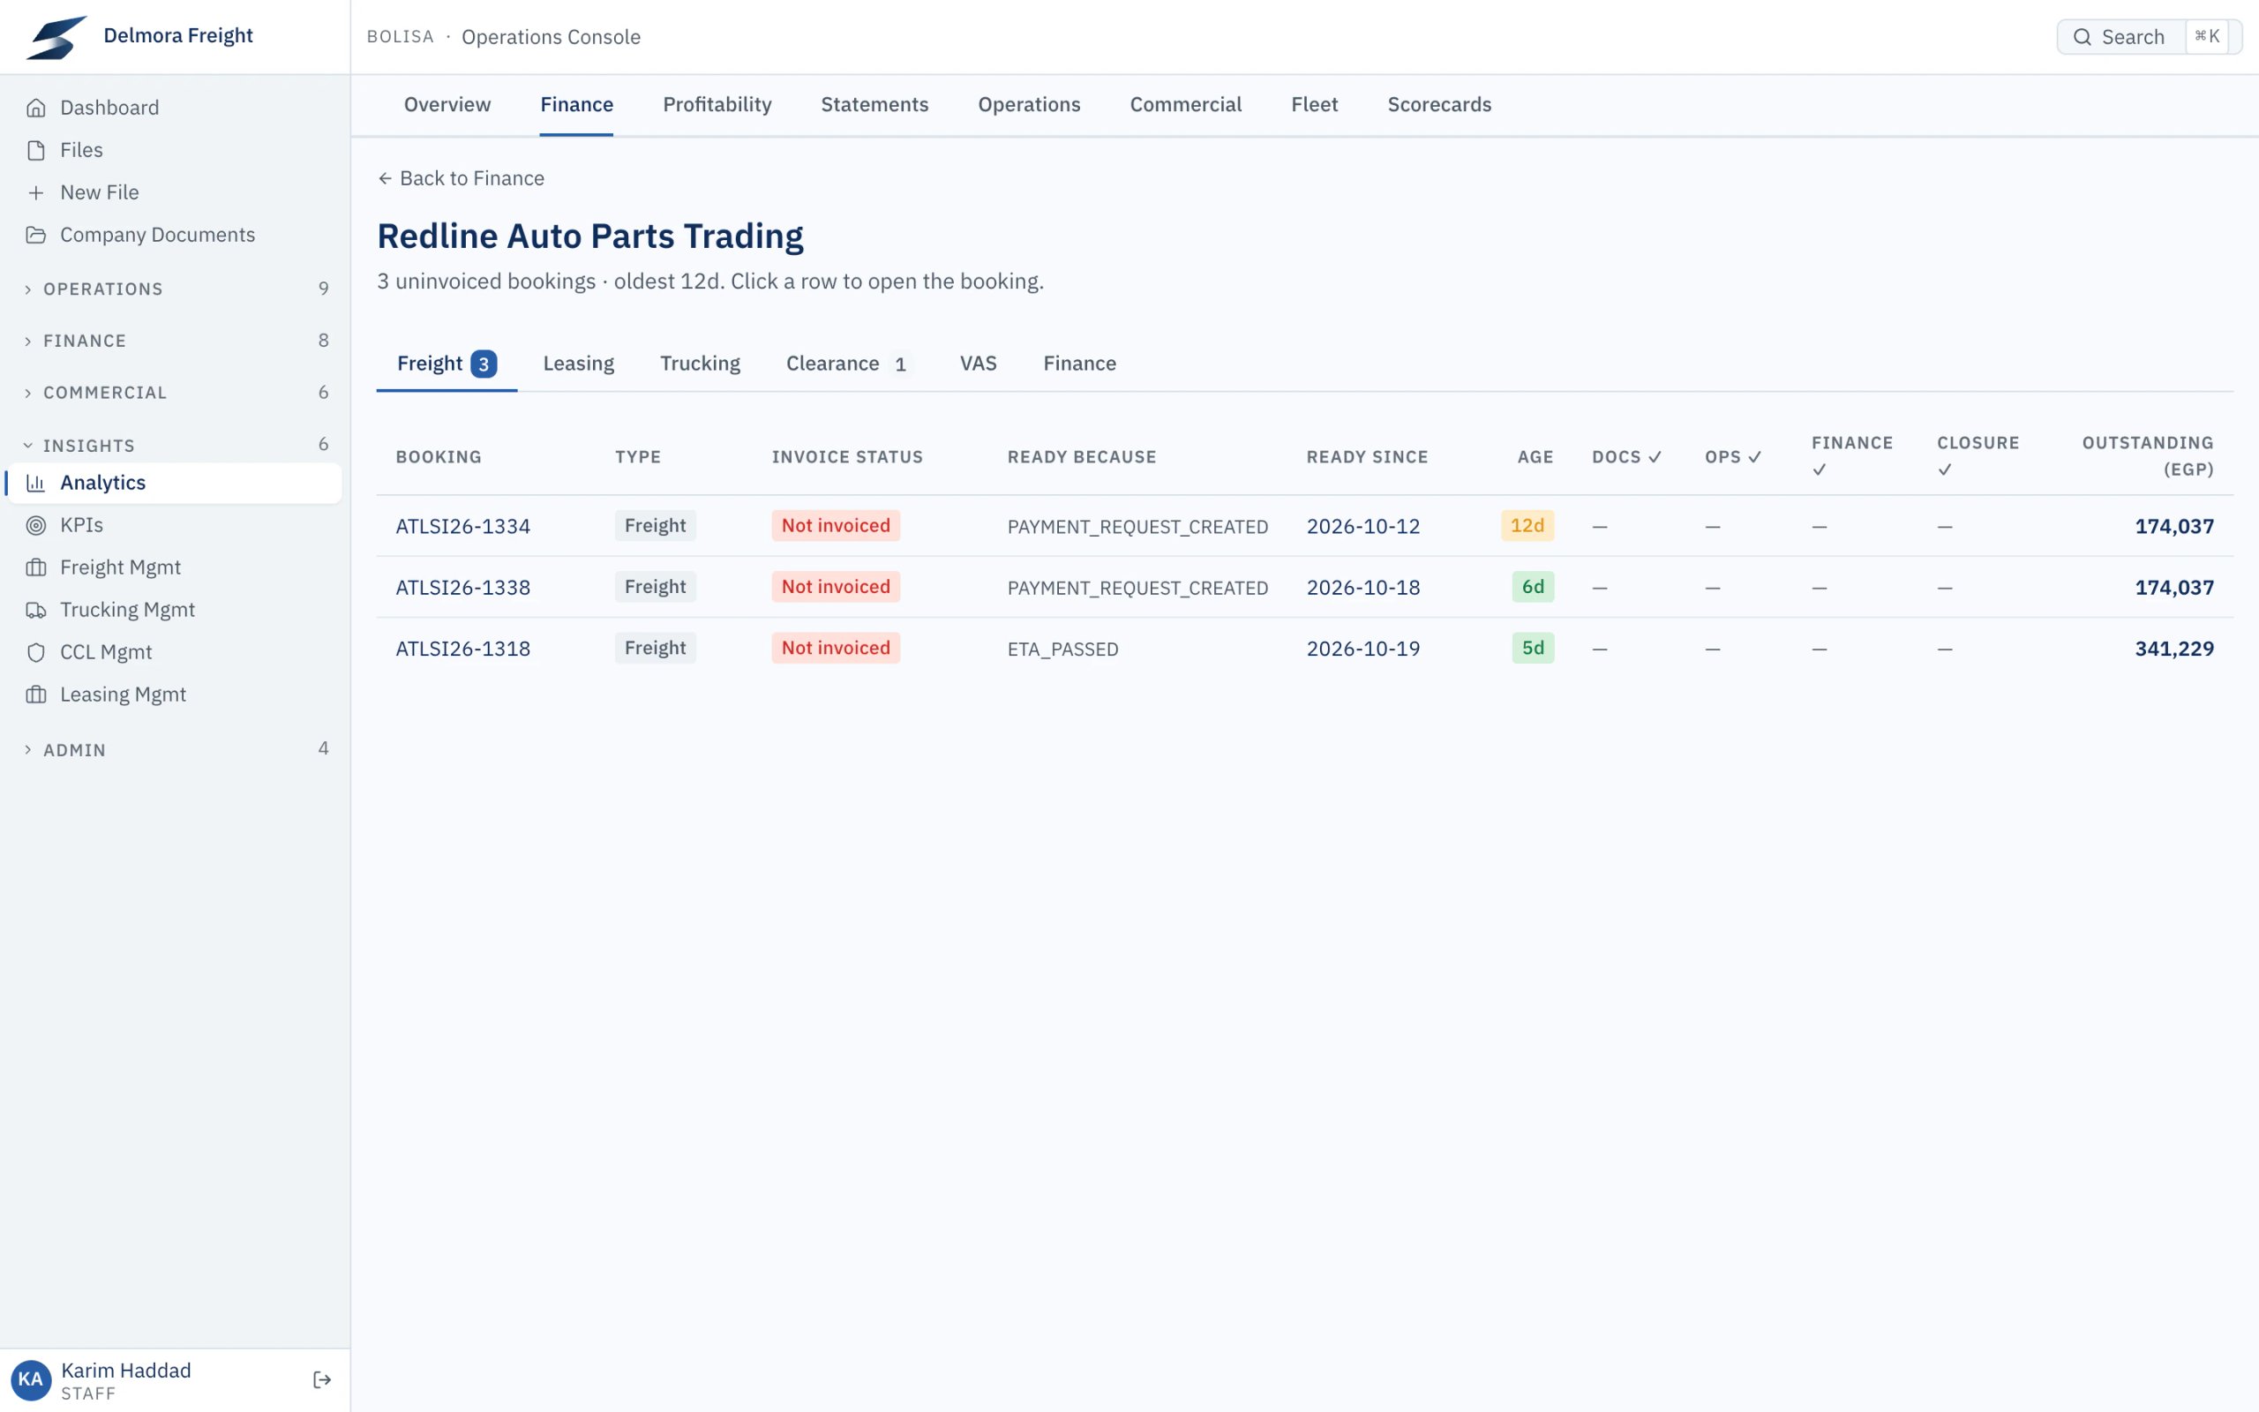
Task: Collapse the INSIGHTS sidebar section
Action: (176, 445)
